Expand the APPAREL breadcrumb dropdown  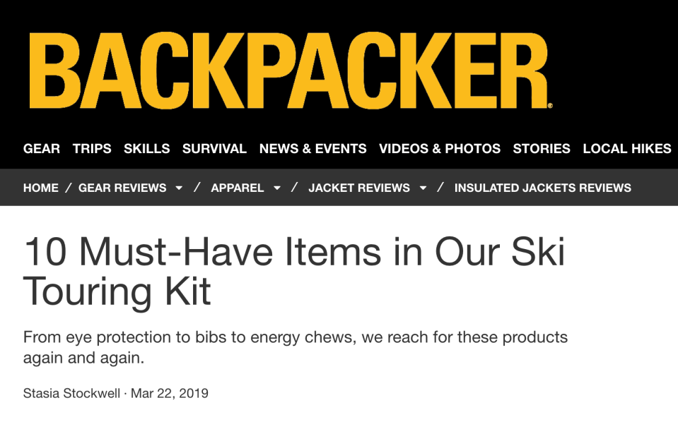[276, 188]
